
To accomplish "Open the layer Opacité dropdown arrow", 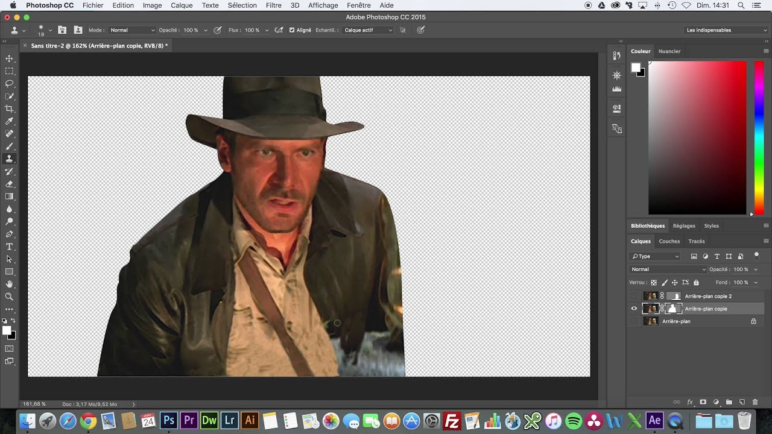I will tap(756, 269).
